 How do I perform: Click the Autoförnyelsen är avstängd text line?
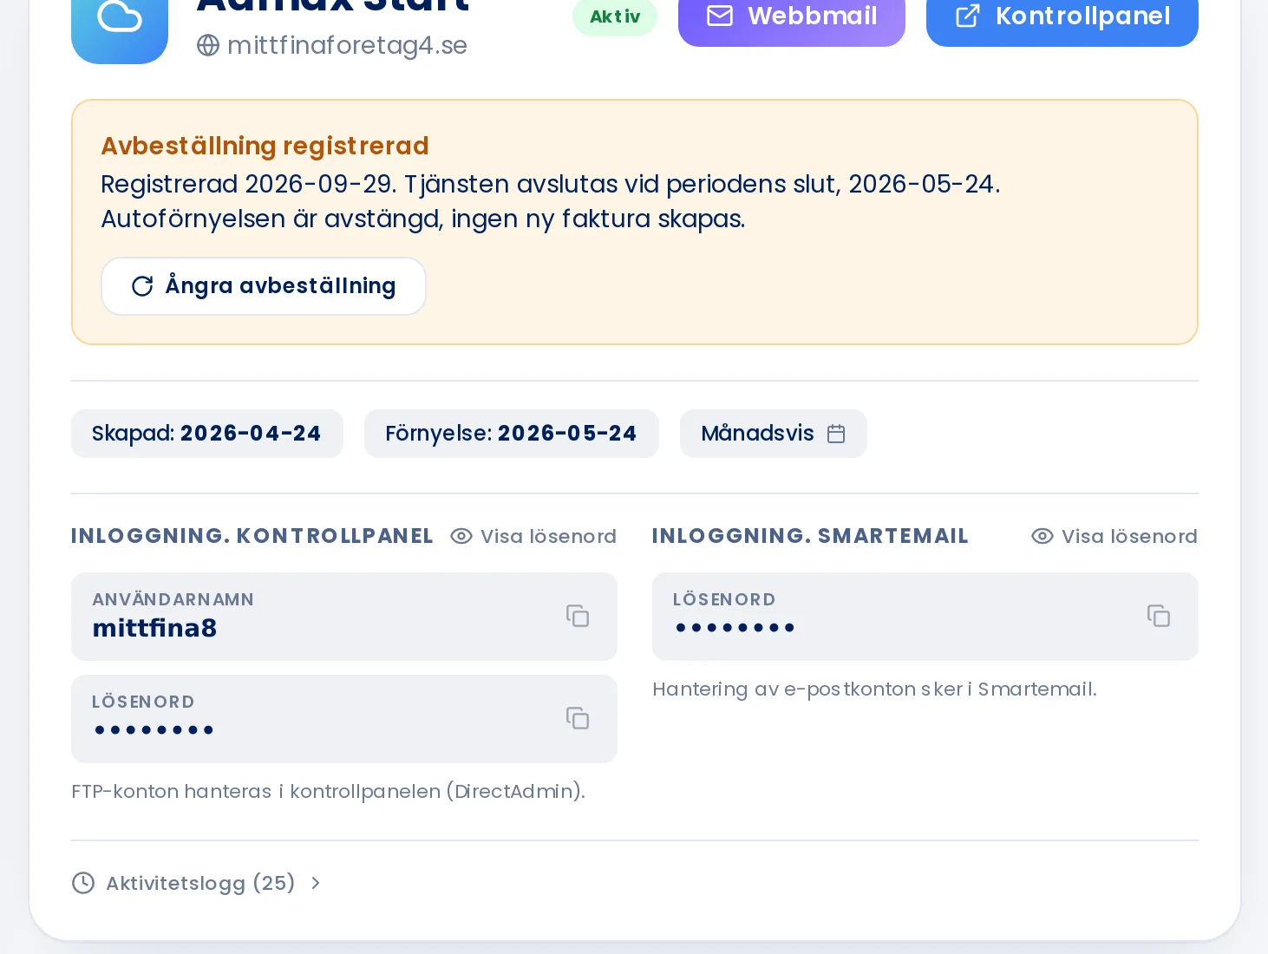pos(423,219)
